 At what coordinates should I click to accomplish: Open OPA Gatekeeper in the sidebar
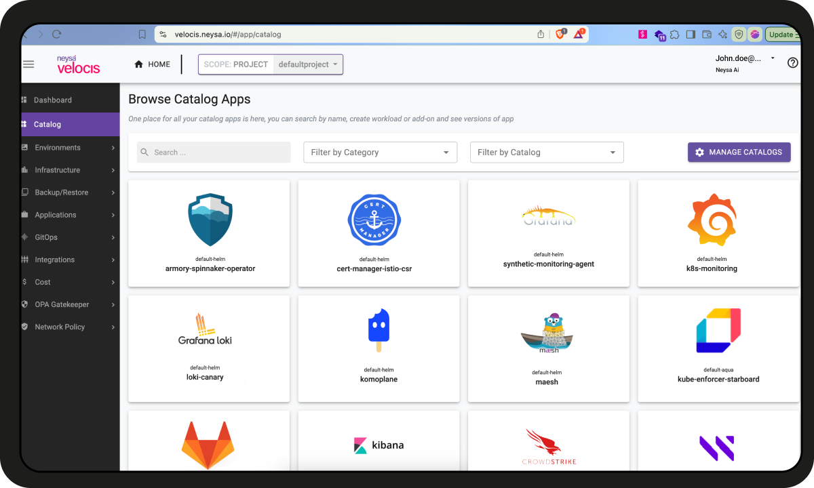click(x=71, y=304)
